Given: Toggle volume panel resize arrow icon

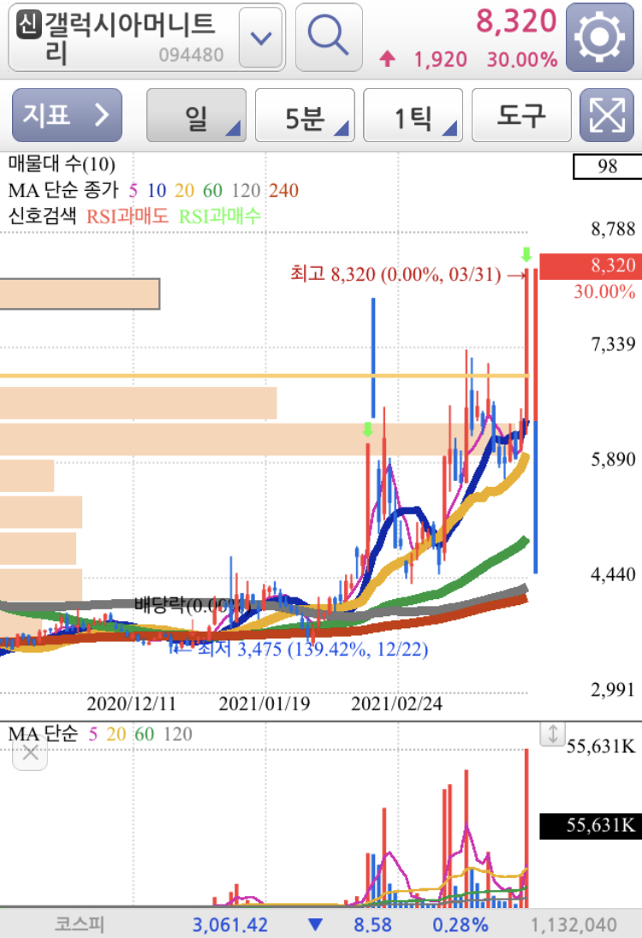Looking at the screenshot, I should 552,734.
